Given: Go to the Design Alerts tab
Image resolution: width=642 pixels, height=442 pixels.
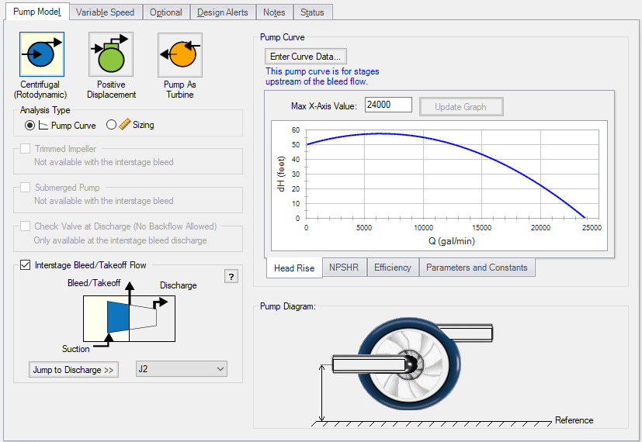Looking at the screenshot, I should pos(223,12).
